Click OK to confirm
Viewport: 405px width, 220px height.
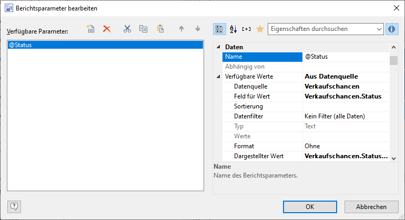(x=310, y=206)
